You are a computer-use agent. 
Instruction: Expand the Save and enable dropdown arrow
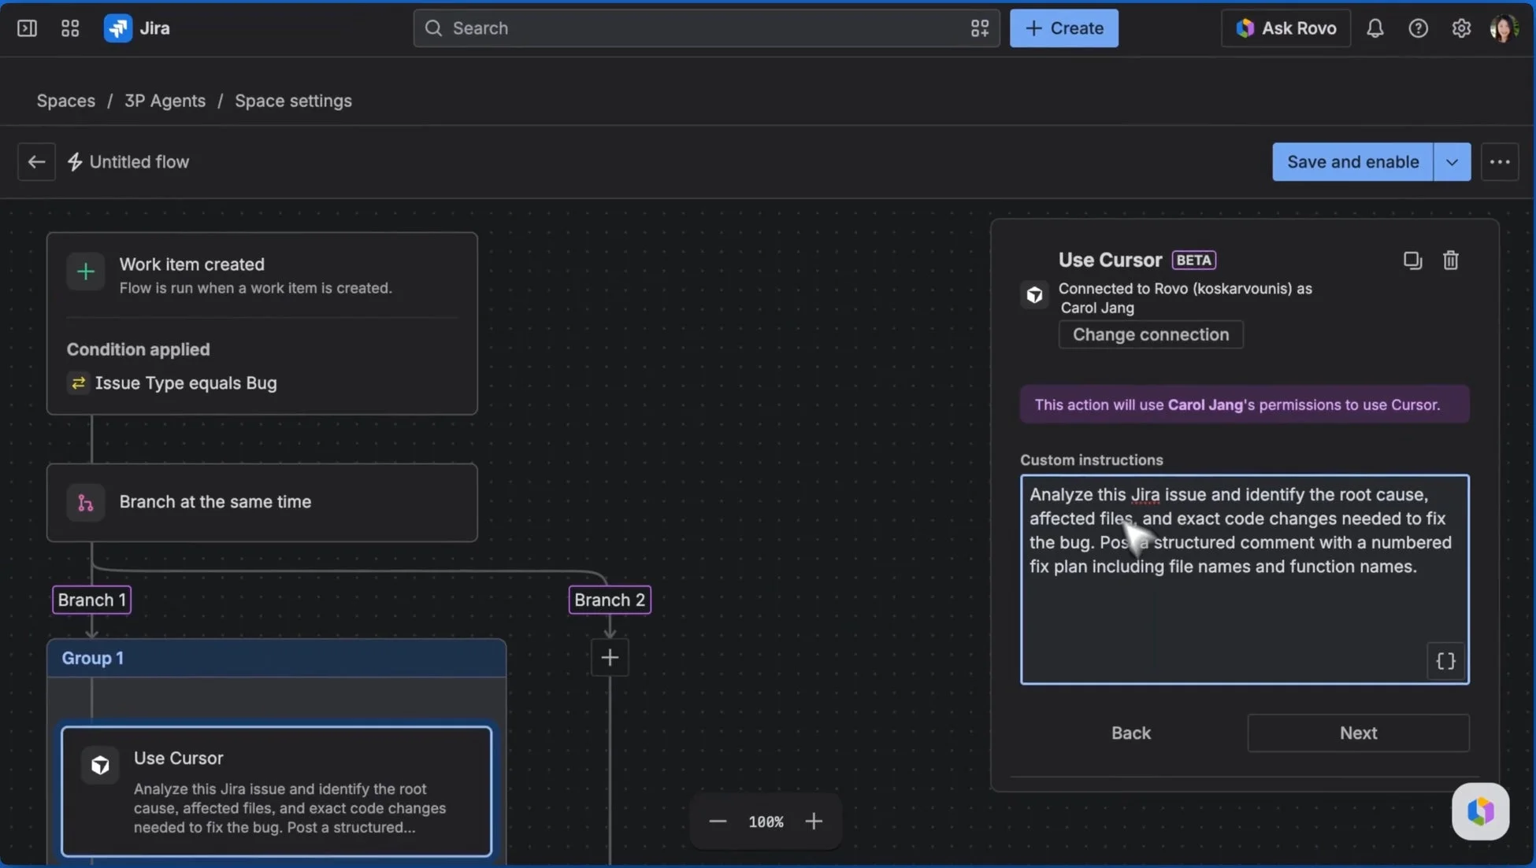click(1452, 162)
